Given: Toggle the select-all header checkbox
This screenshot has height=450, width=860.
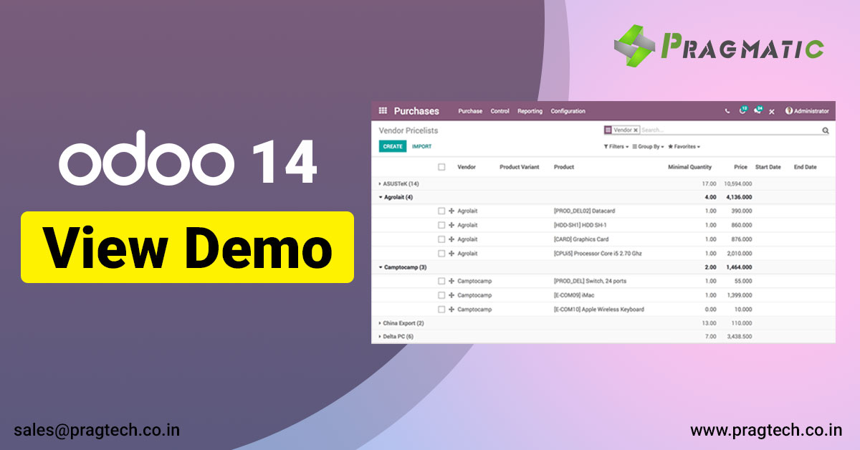Looking at the screenshot, I should pyautogui.click(x=441, y=167).
